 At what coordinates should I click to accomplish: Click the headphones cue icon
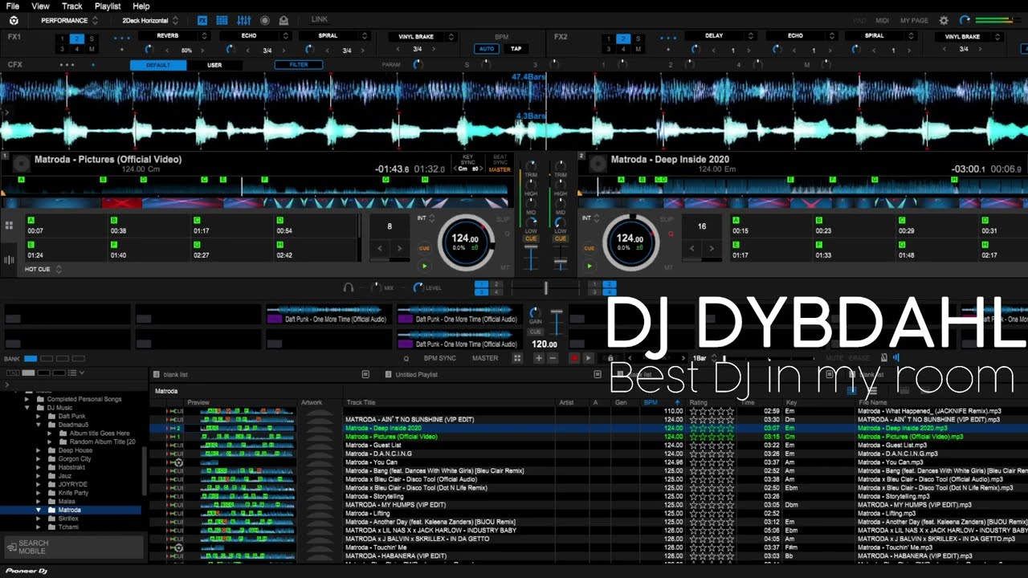[349, 287]
